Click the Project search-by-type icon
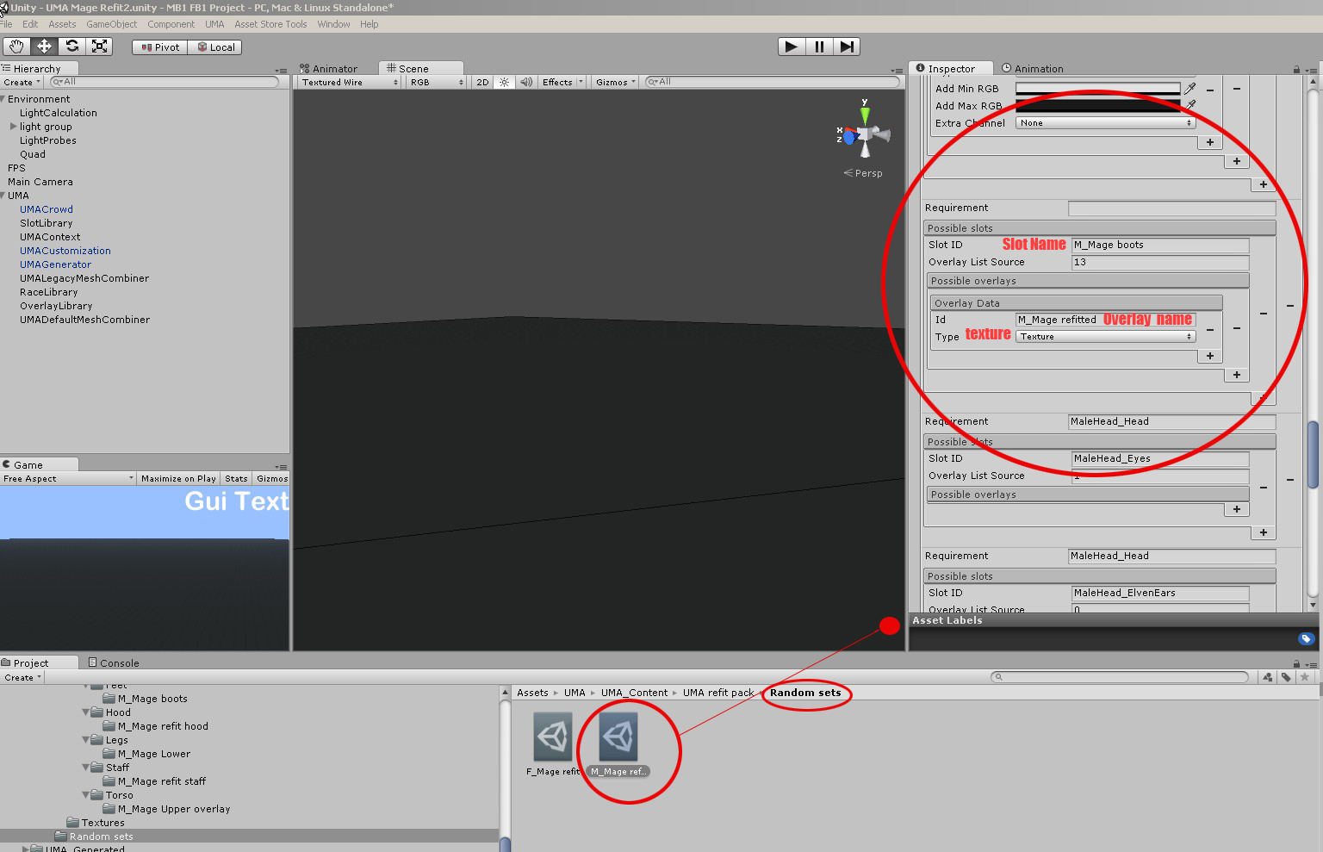Screen dimensions: 1323x852 [1268, 677]
